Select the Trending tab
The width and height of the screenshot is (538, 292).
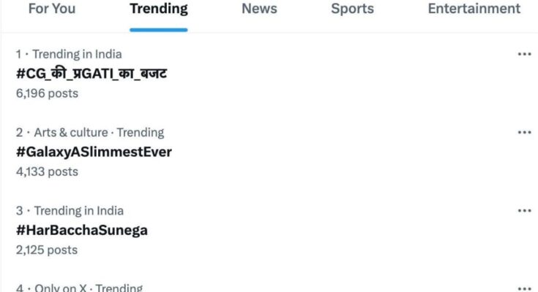pos(158,9)
